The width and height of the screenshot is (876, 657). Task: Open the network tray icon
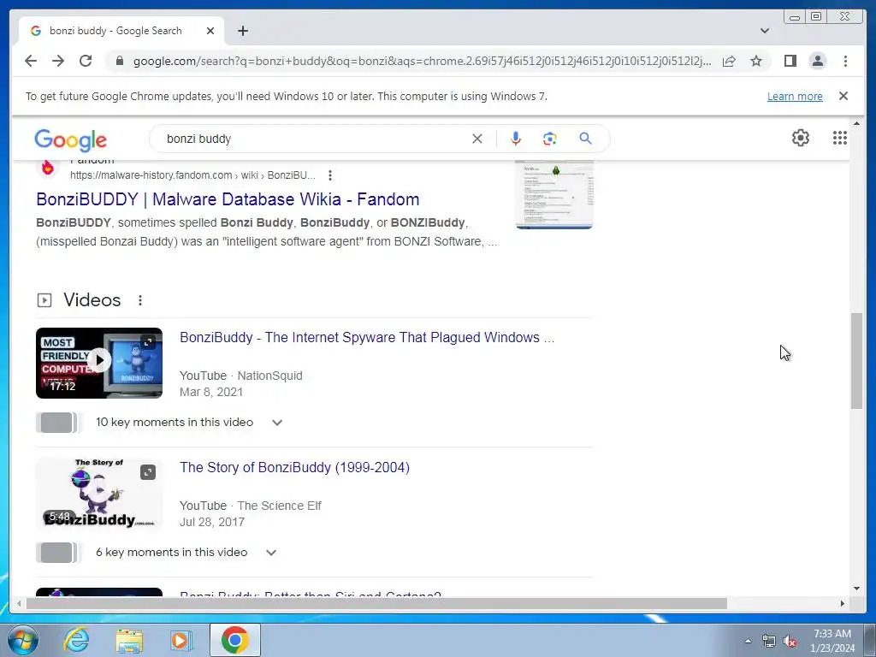769,641
